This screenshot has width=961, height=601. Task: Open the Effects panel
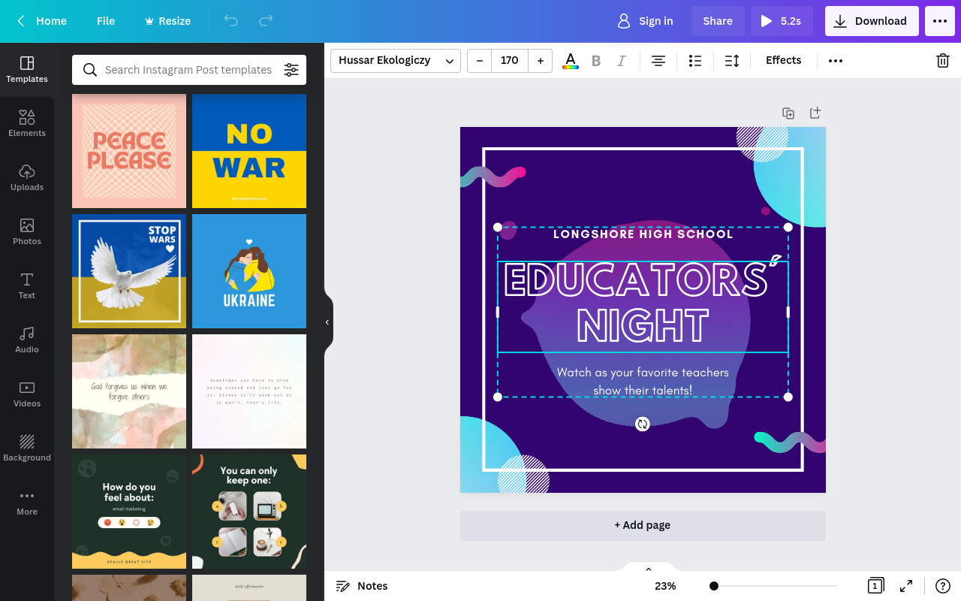[x=783, y=60]
